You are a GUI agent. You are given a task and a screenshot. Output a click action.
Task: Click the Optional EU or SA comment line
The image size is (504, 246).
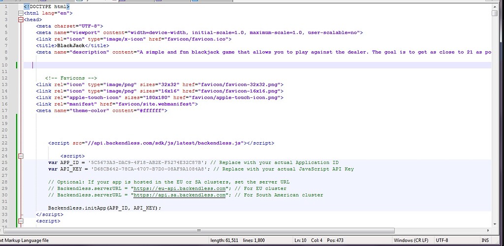click(x=169, y=182)
